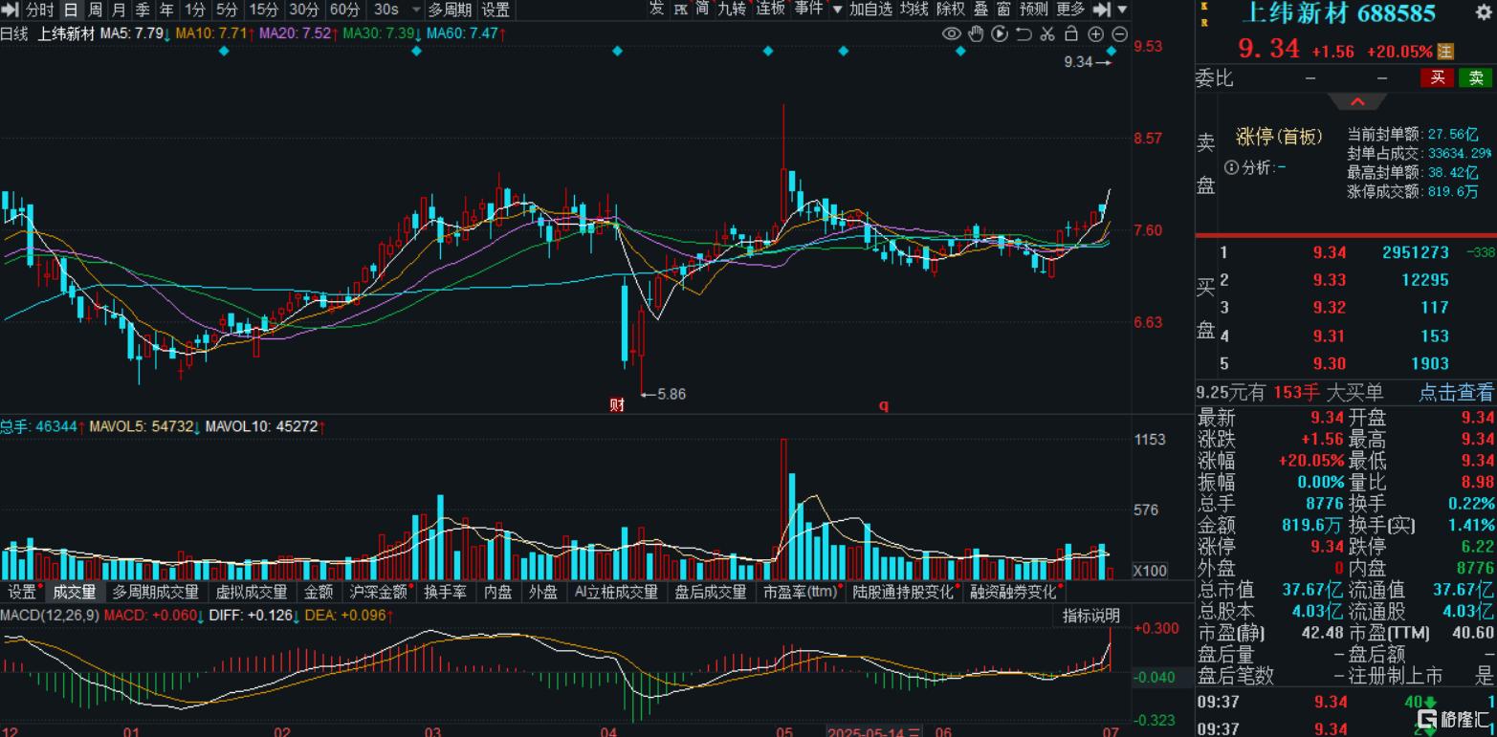Image resolution: width=1497 pixels, height=737 pixels.
Task: Toggle 均线 moving average display
Action: click(915, 10)
